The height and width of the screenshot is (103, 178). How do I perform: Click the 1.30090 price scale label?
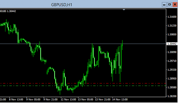point(172,52)
